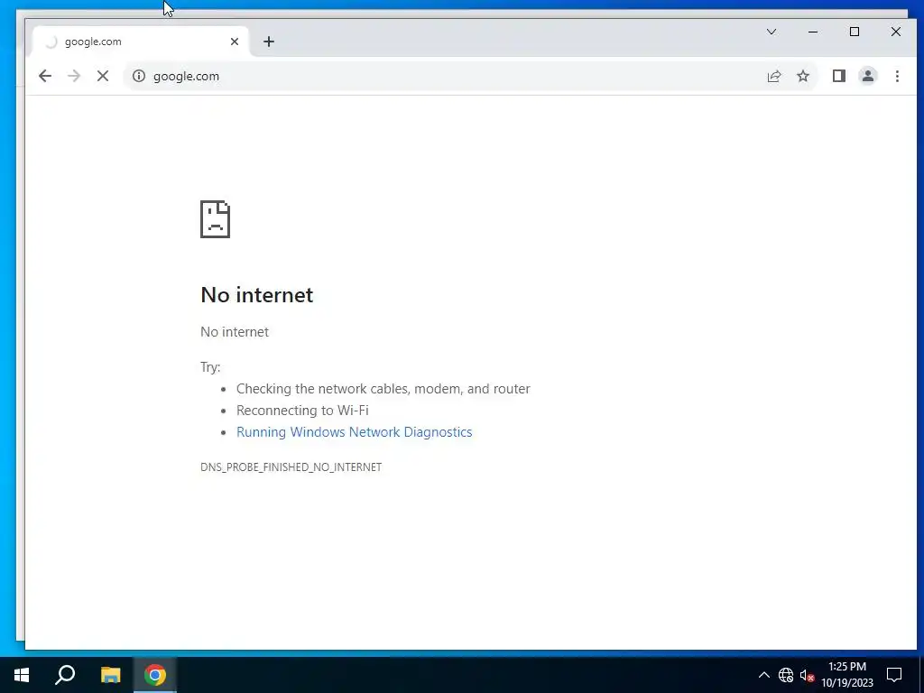Open Chrome's three-dot menu
924x693 pixels.
pyautogui.click(x=897, y=76)
